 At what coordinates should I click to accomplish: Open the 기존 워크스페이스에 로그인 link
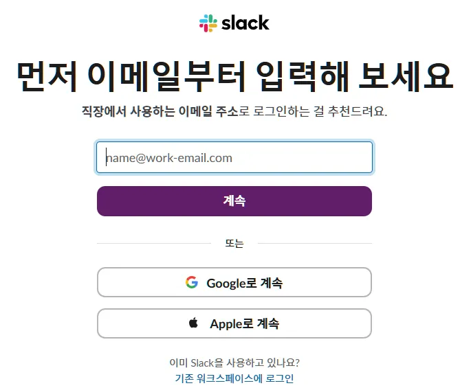click(234, 378)
